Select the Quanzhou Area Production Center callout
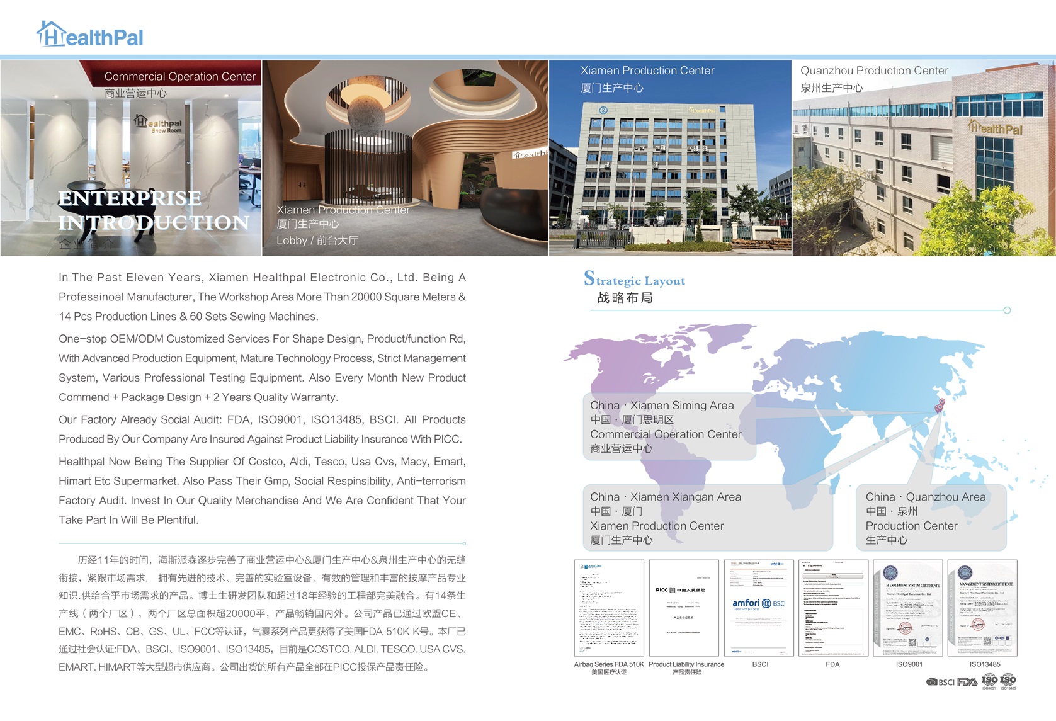Image resolution: width=1056 pixels, height=721 pixels. pyautogui.click(x=931, y=518)
